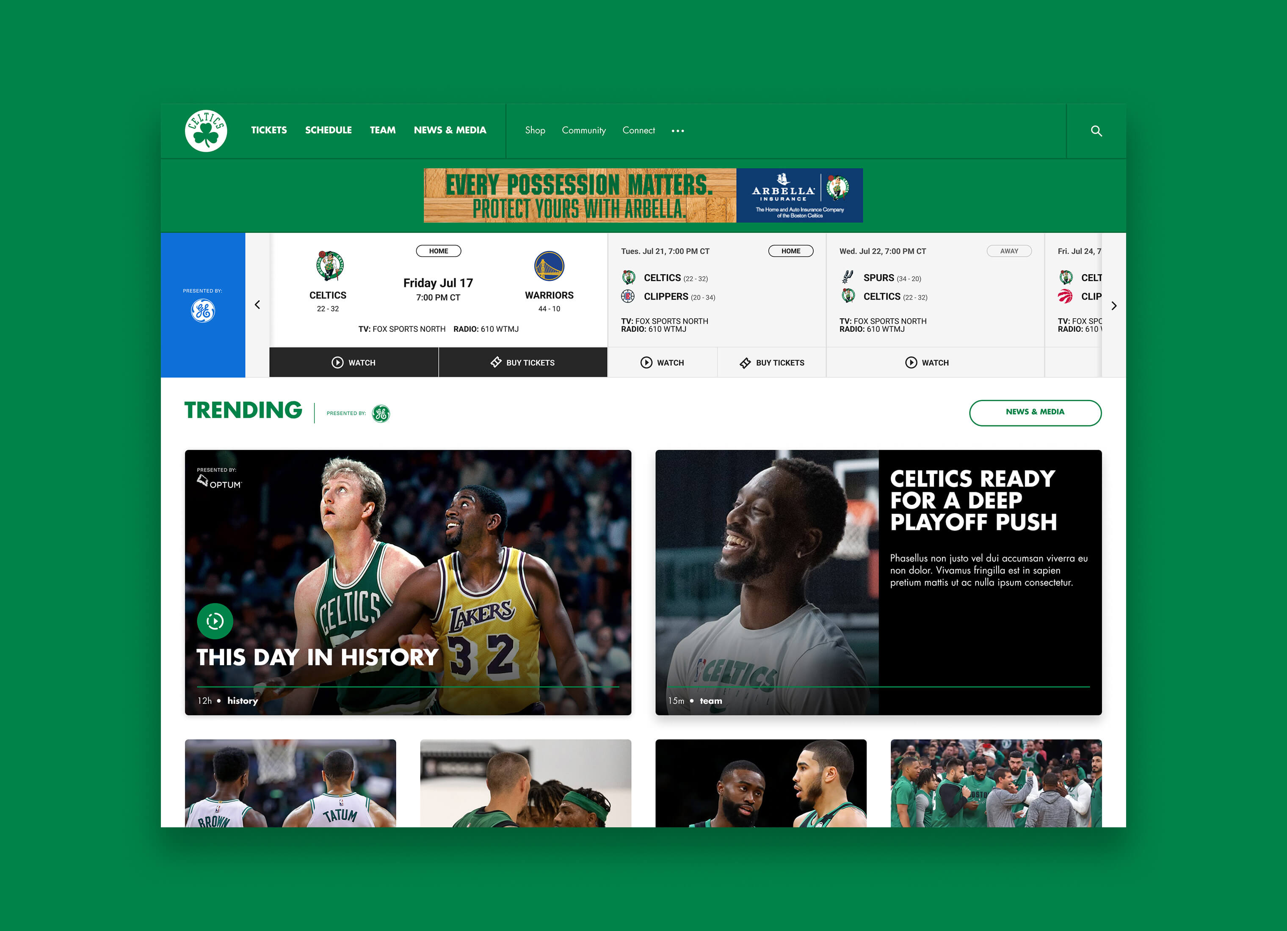The height and width of the screenshot is (931, 1287).
Task: Click the Celtics shamrock logo
Action: point(206,130)
